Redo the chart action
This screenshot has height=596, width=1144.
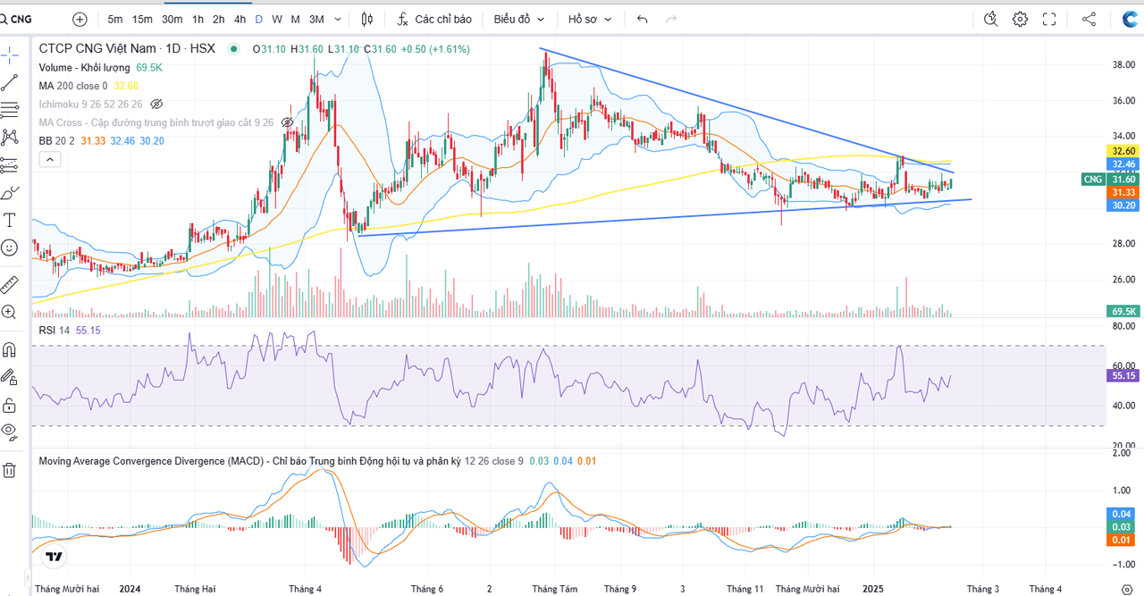click(670, 19)
